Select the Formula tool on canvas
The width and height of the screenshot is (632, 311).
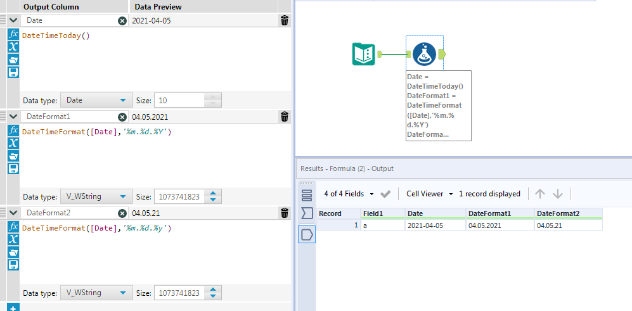(425, 54)
